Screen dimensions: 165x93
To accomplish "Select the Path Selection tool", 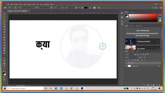I will pos(4,58).
